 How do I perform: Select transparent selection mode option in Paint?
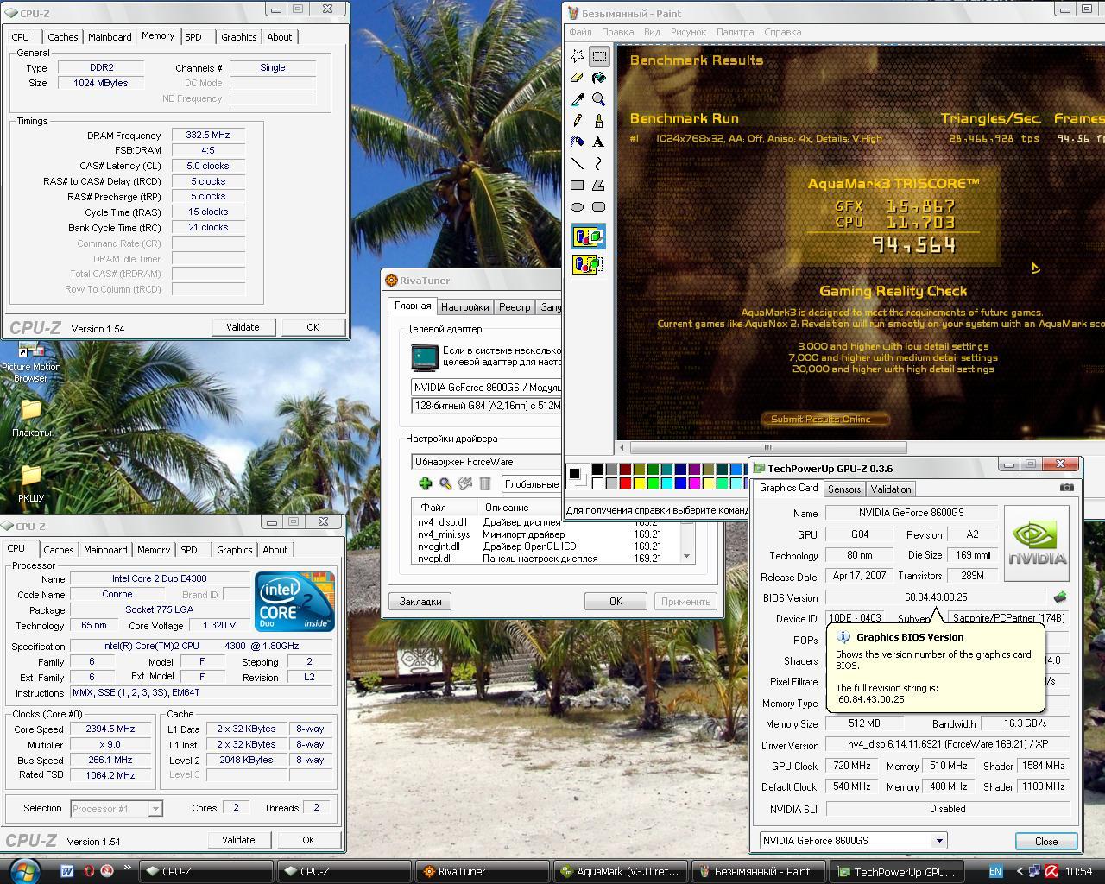coord(588,264)
